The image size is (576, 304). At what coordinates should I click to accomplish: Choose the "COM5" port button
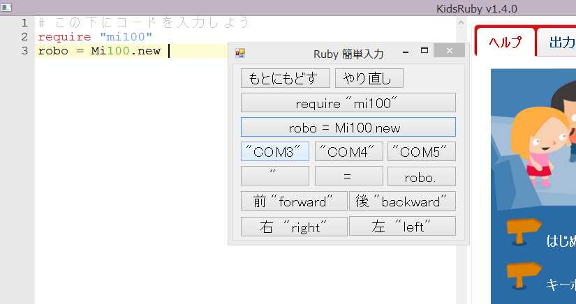[x=421, y=151]
